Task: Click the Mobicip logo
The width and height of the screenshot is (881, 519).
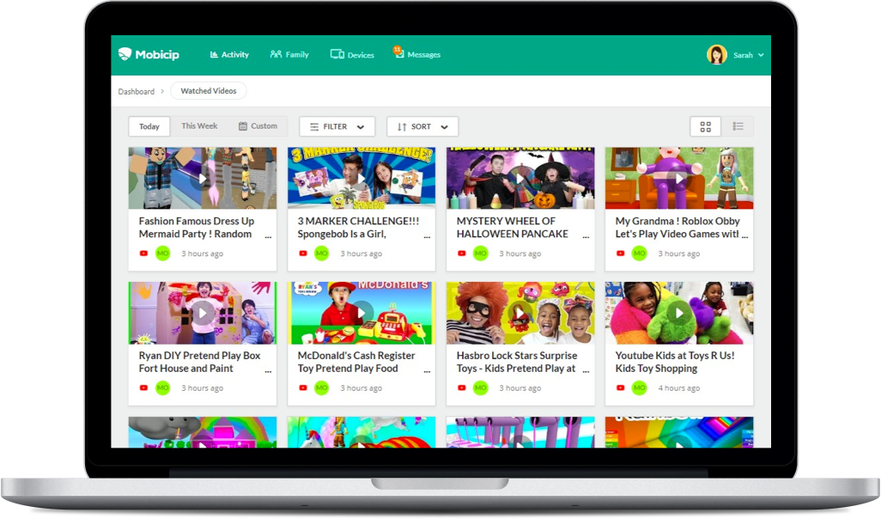Action: click(x=149, y=54)
